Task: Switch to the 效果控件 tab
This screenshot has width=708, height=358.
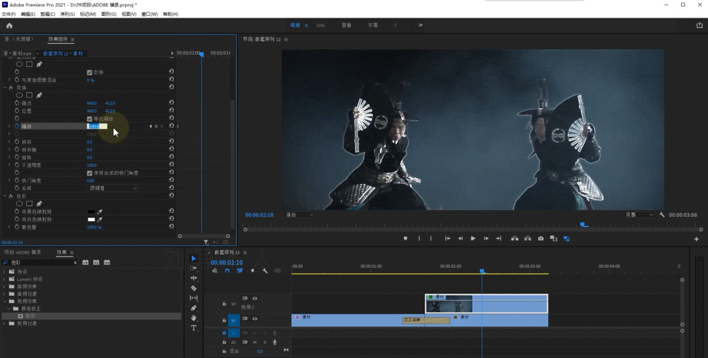Action: (58, 39)
